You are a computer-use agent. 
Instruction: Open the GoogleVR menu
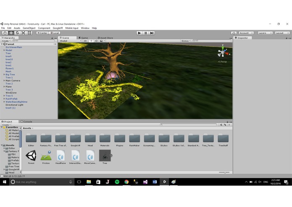[x=58, y=28]
